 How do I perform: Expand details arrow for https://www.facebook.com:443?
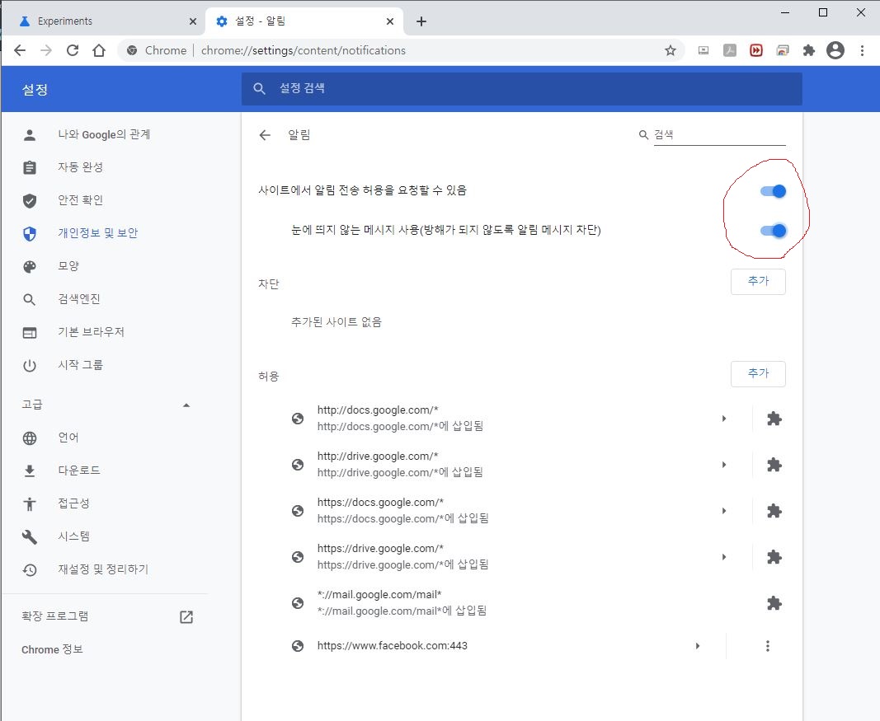coord(698,646)
